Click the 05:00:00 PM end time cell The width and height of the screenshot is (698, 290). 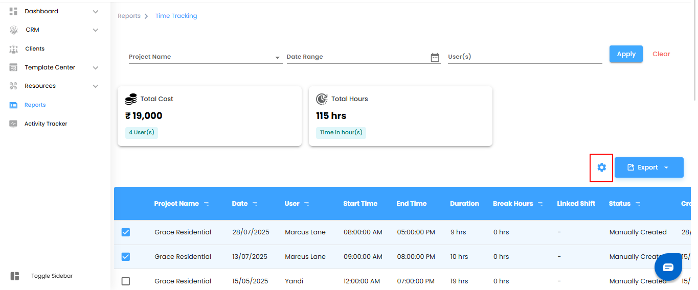pyautogui.click(x=416, y=232)
